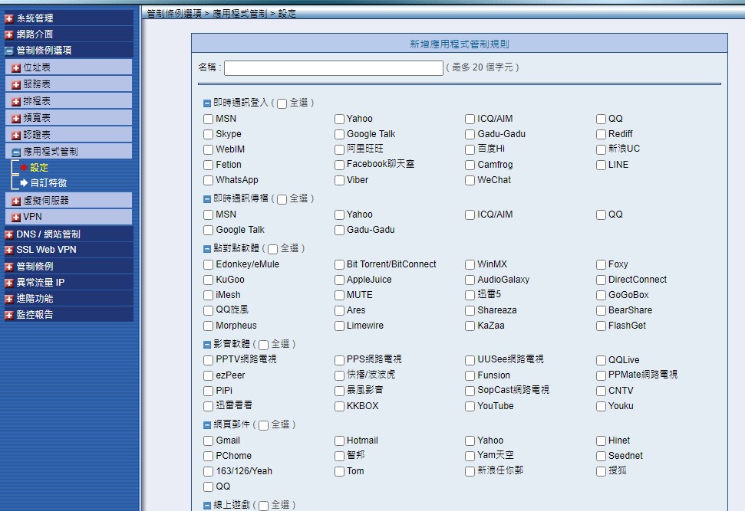Collapse the 應用程式管制 tree node
745x511 pixels.
pyautogui.click(x=16, y=152)
